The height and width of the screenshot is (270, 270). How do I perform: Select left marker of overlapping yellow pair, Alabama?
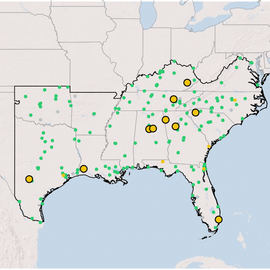click(x=149, y=129)
